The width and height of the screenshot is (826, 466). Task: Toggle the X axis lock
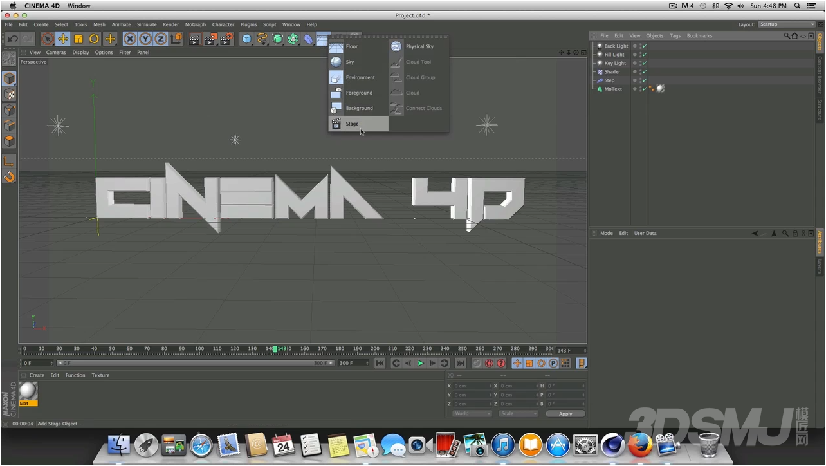(x=130, y=39)
